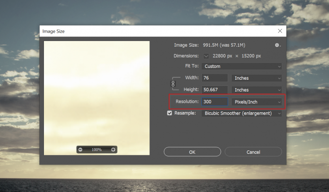
Task: Click the 100% preview zoom label
Action: pos(97,150)
